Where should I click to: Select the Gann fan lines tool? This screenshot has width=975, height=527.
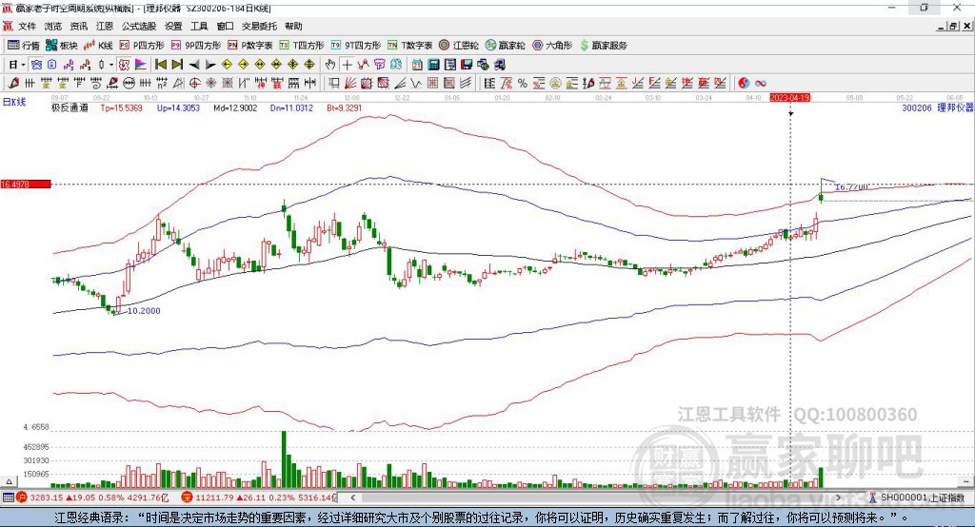point(349,83)
